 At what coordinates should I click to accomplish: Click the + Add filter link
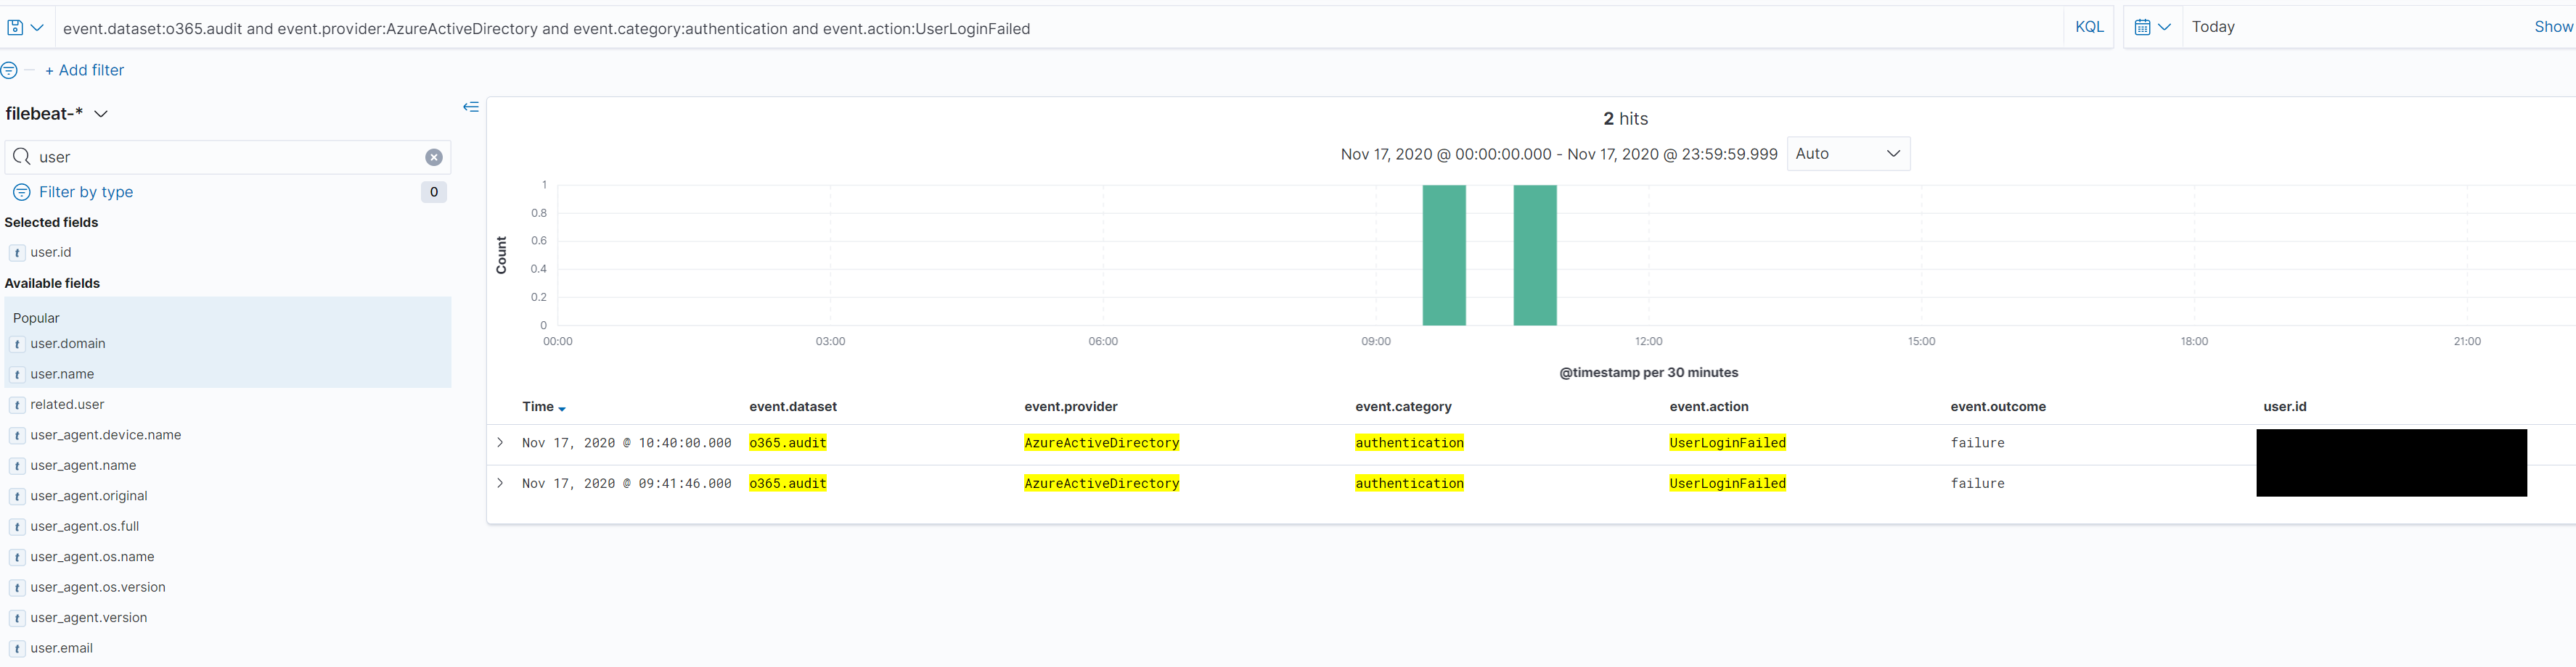[85, 70]
